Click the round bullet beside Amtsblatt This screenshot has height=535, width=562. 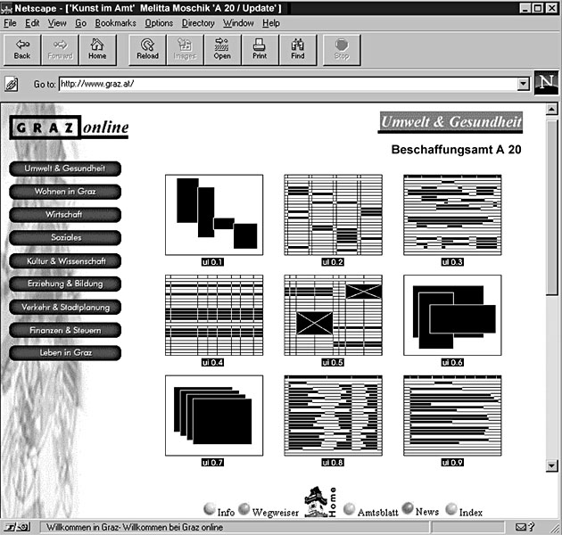(x=349, y=509)
